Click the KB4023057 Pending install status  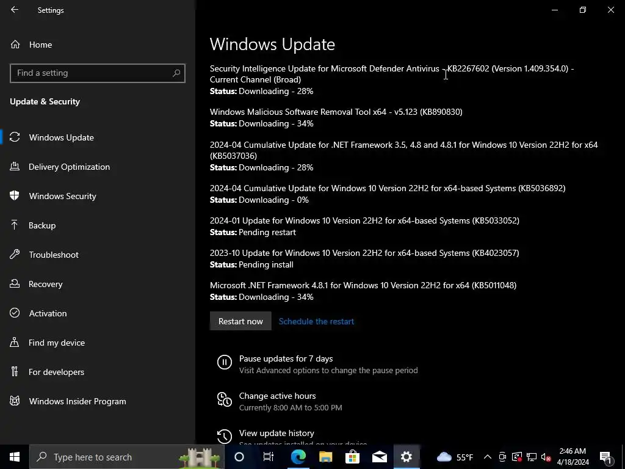251,264
